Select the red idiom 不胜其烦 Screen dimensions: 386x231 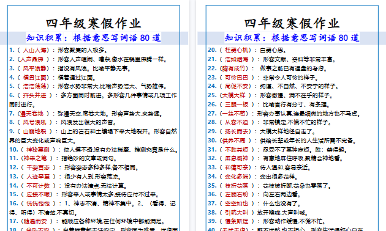tap(237, 150)
